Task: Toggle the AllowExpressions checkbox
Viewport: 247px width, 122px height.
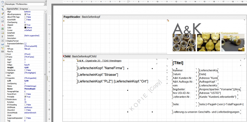Action: (25, 14)
